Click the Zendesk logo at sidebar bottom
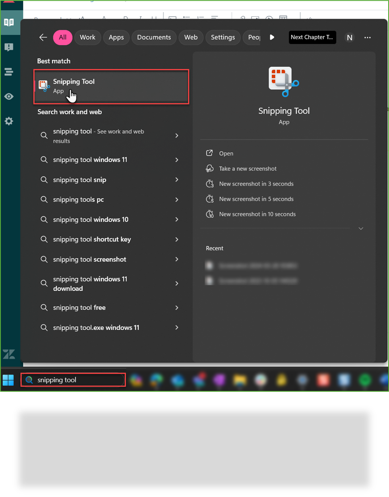Viewport: 389px width, 497px height. pos(8,354)
